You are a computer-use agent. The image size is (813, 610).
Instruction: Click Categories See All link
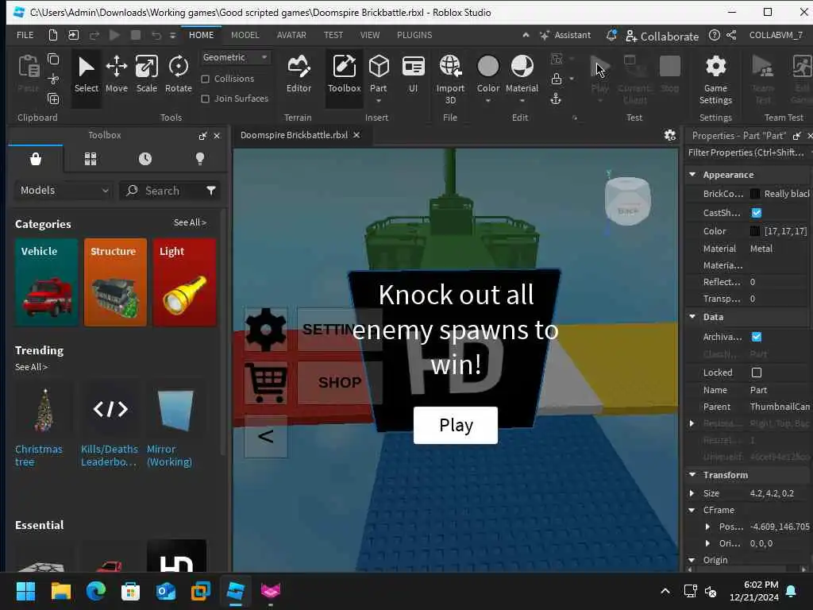pyautogui.click(x=190, y=222)
